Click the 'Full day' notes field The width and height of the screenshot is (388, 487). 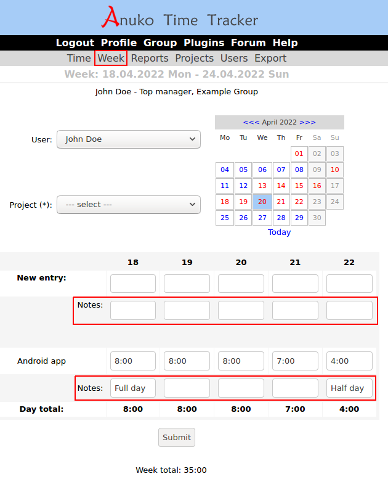point(133,388)
